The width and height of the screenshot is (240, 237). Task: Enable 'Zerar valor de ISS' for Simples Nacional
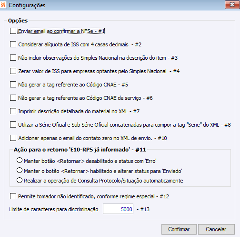(x=13, y=71)
